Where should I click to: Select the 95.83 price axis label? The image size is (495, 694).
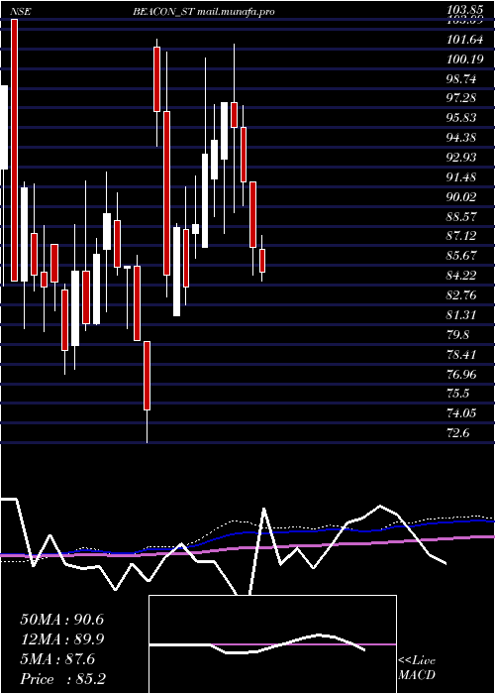(462, 118)
